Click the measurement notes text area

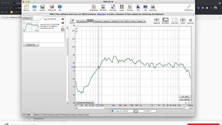pos(44,37)
